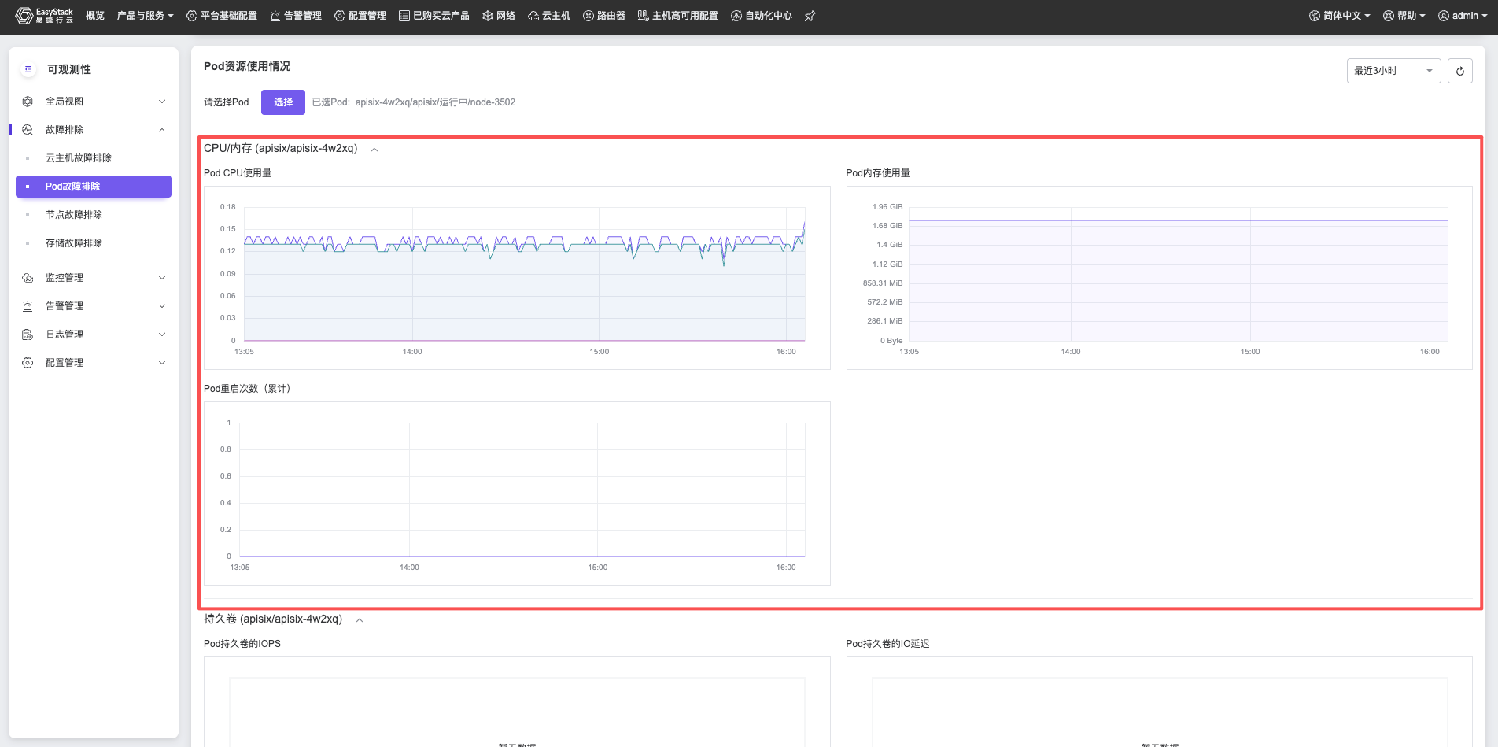
Task: Open 主机高可用配置 in top navigation
Action: coord(678,16)
